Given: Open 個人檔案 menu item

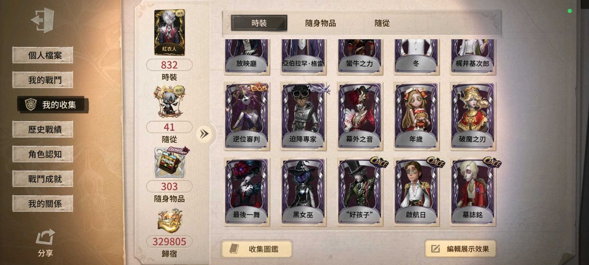Looking at the screenshot, I should point(43,55).
